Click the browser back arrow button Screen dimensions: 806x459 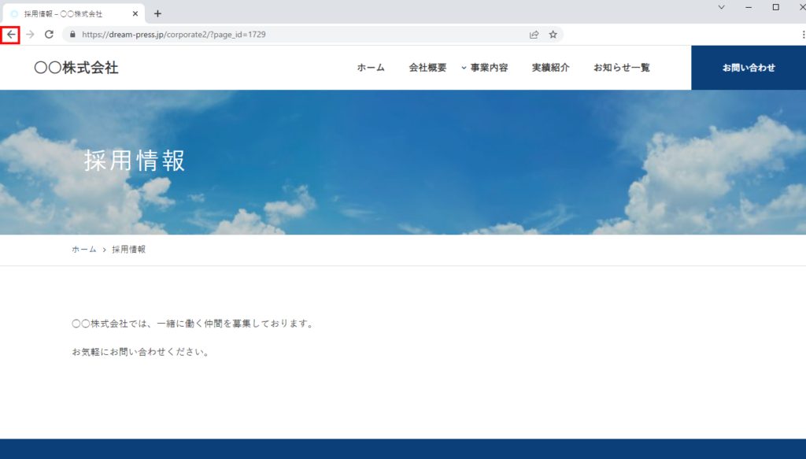11,35
